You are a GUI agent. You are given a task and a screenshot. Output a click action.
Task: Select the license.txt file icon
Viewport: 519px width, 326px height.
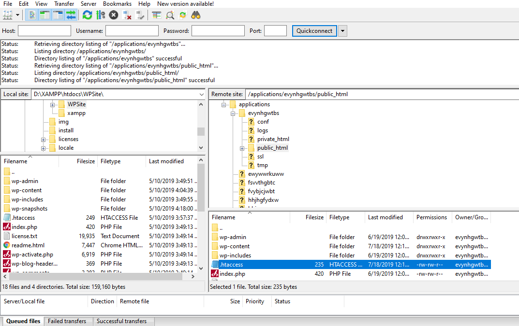pos(7,236)
